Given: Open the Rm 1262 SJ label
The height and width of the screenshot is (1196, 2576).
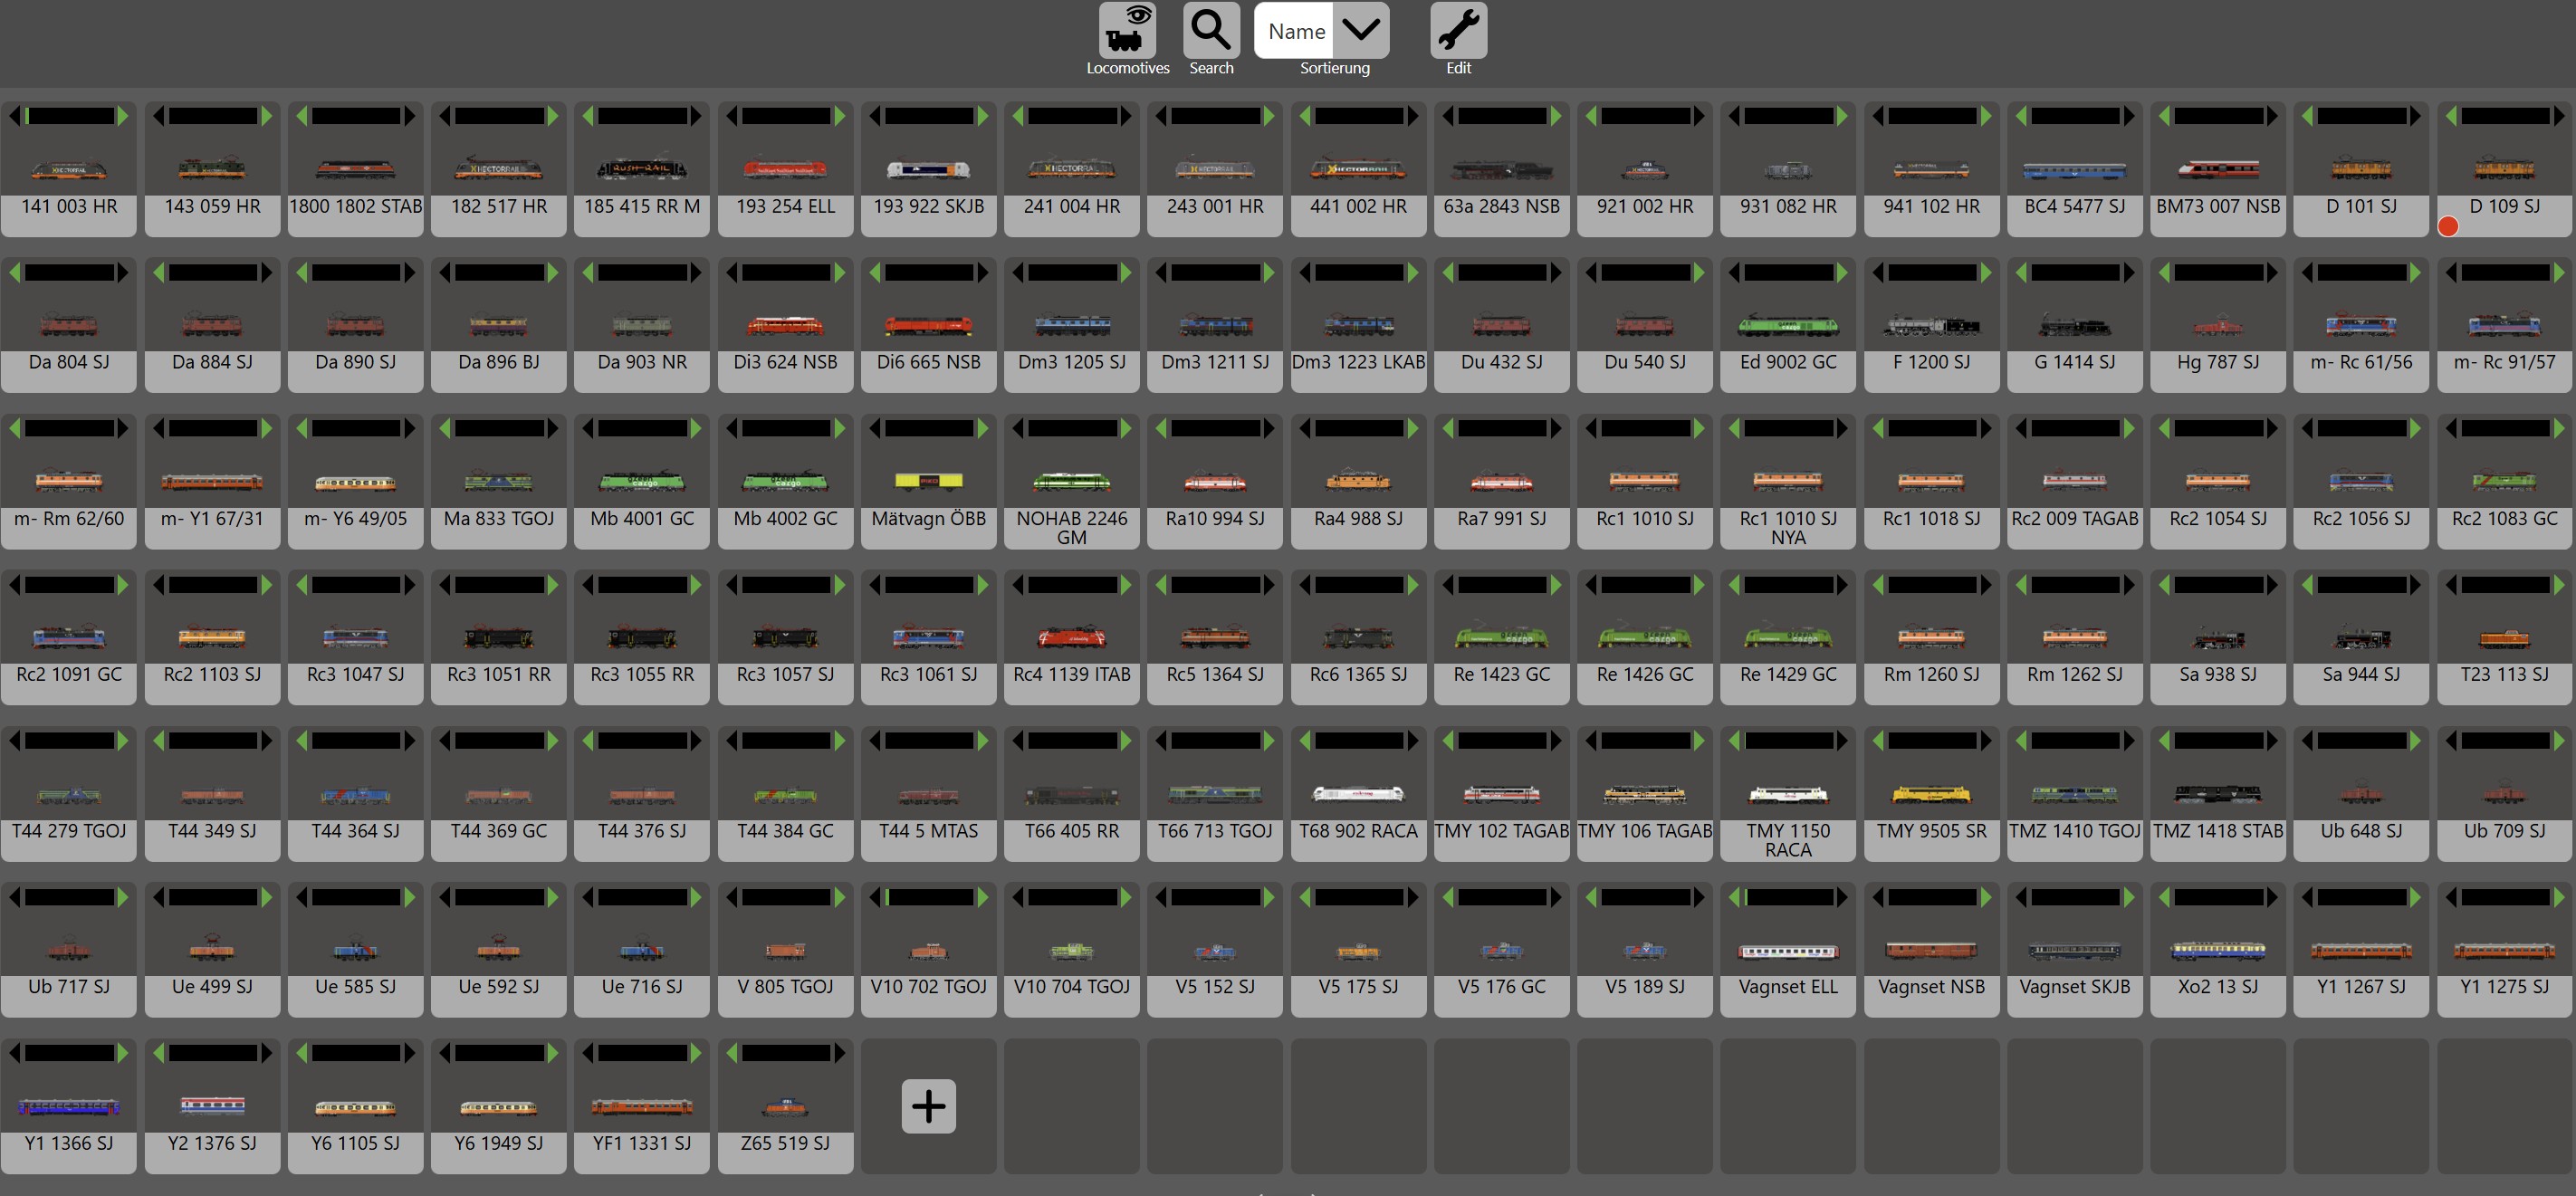Looking at the screenshot, I should (x=2074, y=675).
